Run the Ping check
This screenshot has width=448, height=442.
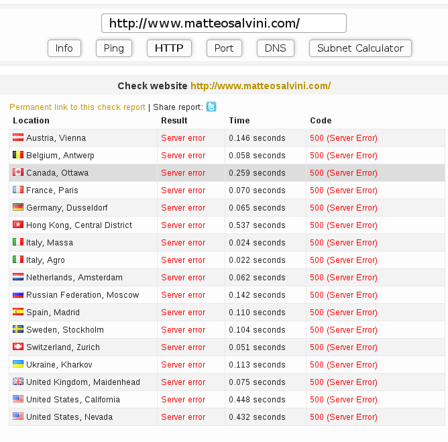click(x=114, y=48)
